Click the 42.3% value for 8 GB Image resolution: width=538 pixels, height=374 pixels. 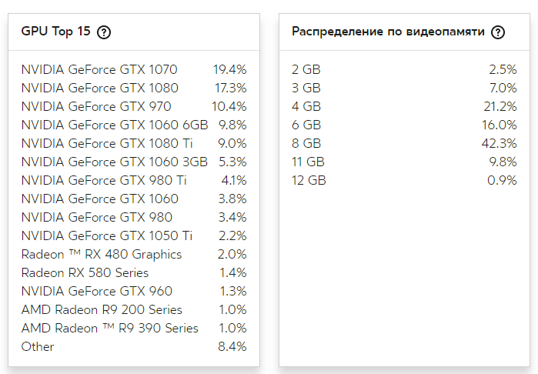click(x=500, y=143)
